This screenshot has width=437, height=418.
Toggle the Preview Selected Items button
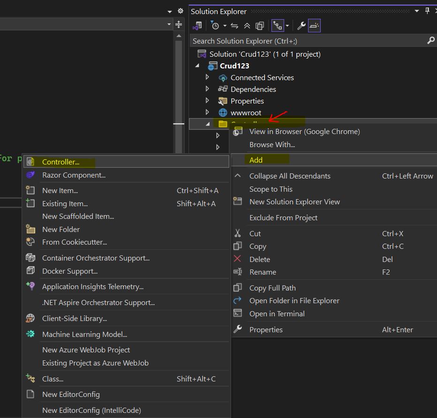pos(314,26)
